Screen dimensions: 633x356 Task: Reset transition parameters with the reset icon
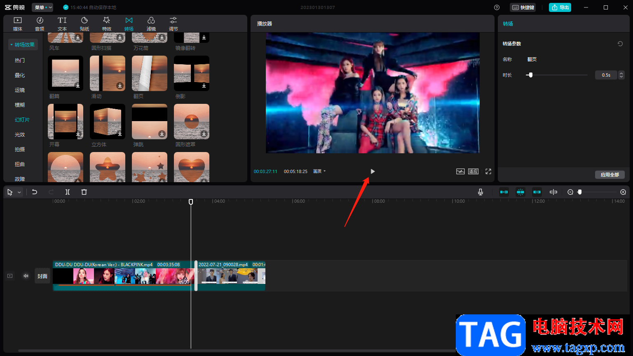[x=620, y=44]
